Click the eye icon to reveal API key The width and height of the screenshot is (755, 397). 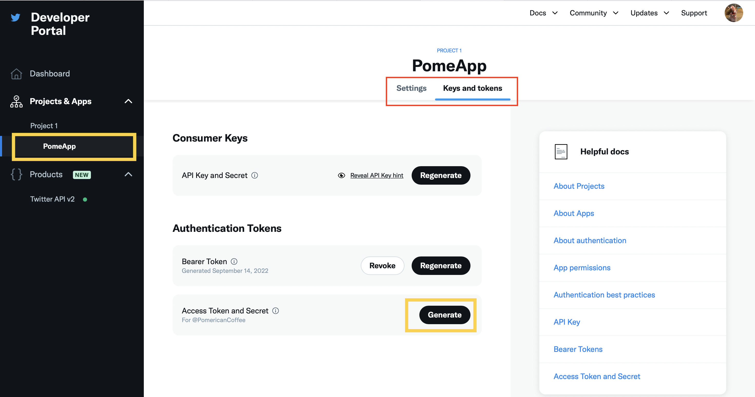coord(342,175)
